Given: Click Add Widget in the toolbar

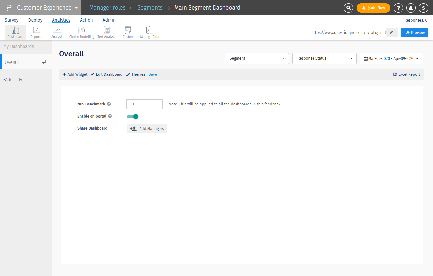Looking at the screenshot, I should [75, 74].
